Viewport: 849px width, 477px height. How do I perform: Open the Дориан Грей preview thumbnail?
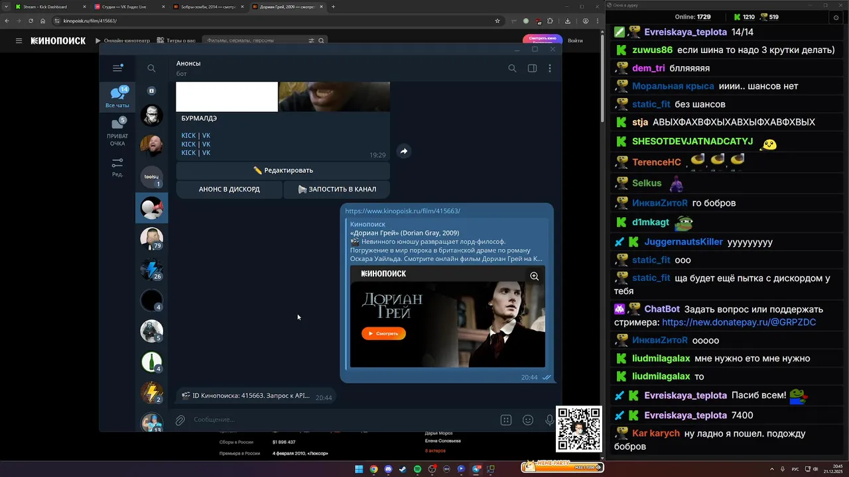coord(448,317)
